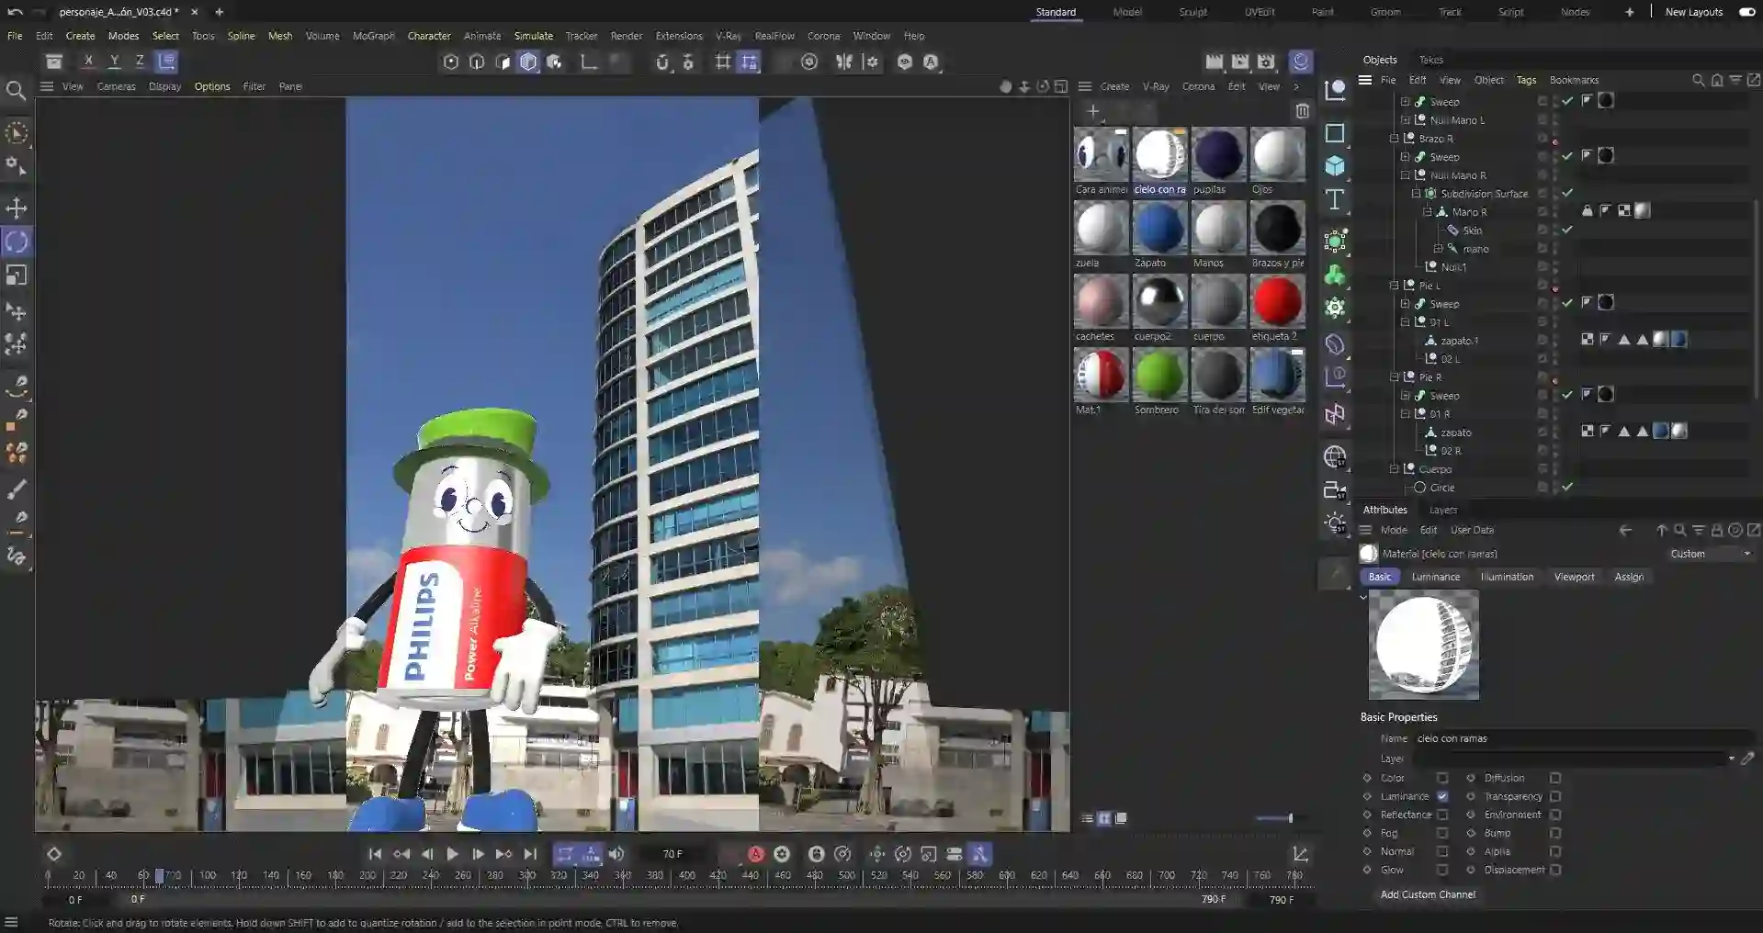The height and width of the screenshot is (933, 1763).
Task: Collapse the Subdivision Surface hierarchy
Action: click(1416, 194)
